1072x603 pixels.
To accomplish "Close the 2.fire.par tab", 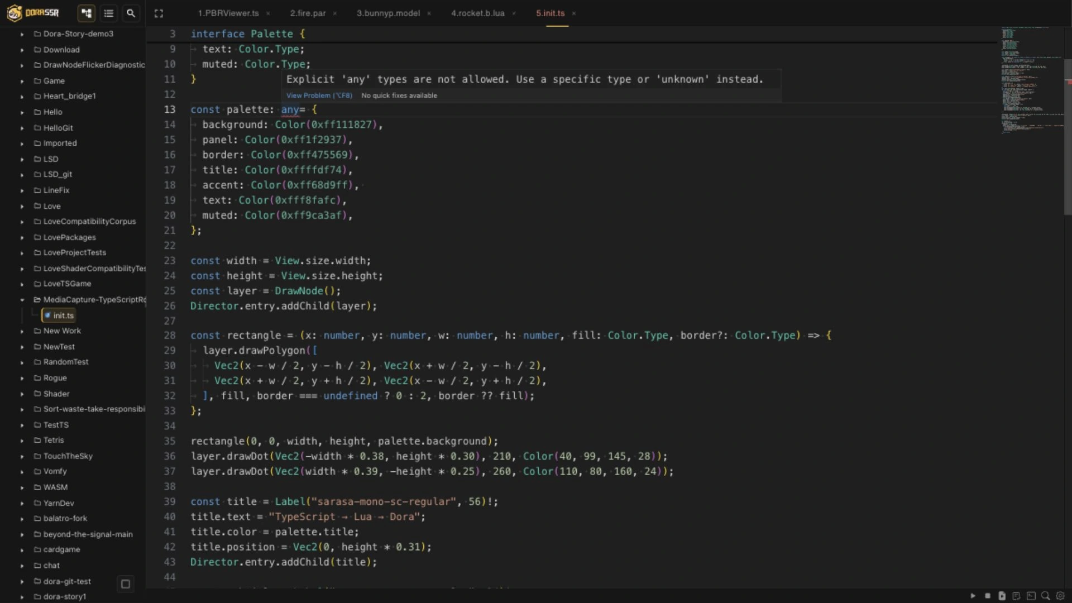I will tap(334, 13).
